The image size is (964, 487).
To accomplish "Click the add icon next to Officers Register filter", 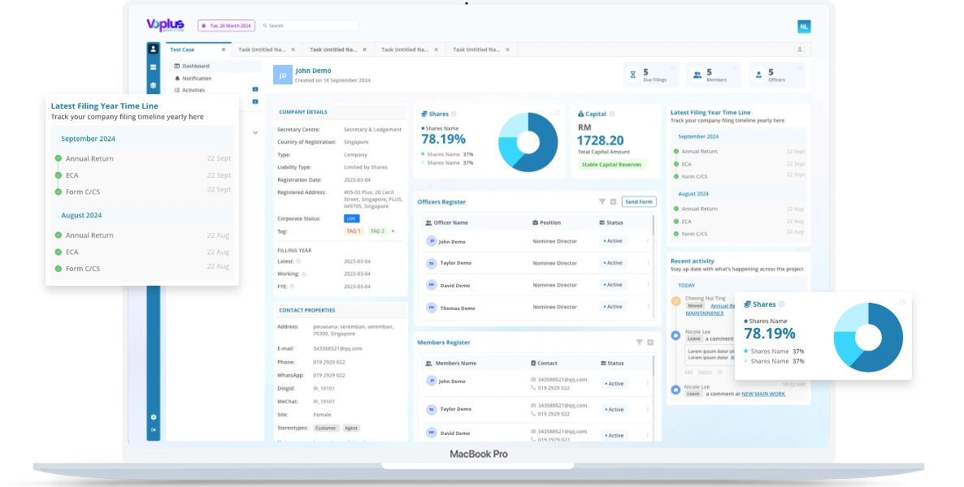I will point(613,201).
